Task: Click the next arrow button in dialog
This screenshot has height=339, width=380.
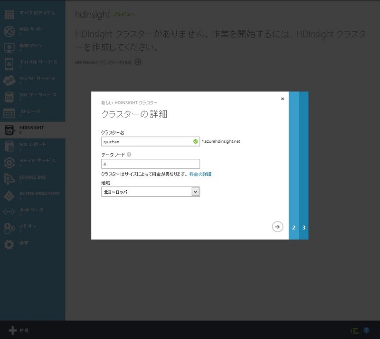Action: pyautogui.click(x=278, y=227)
